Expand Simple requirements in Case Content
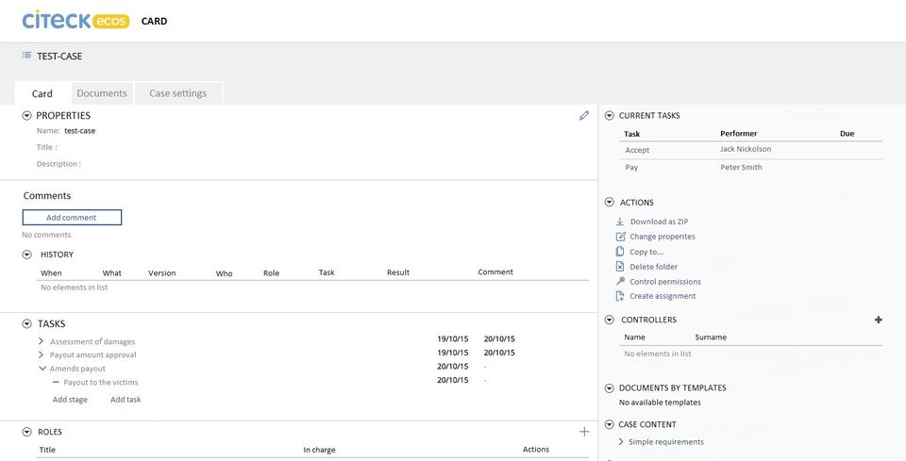Image resolution: width=906 pixels, height=461 pixels. pos(620,441)
